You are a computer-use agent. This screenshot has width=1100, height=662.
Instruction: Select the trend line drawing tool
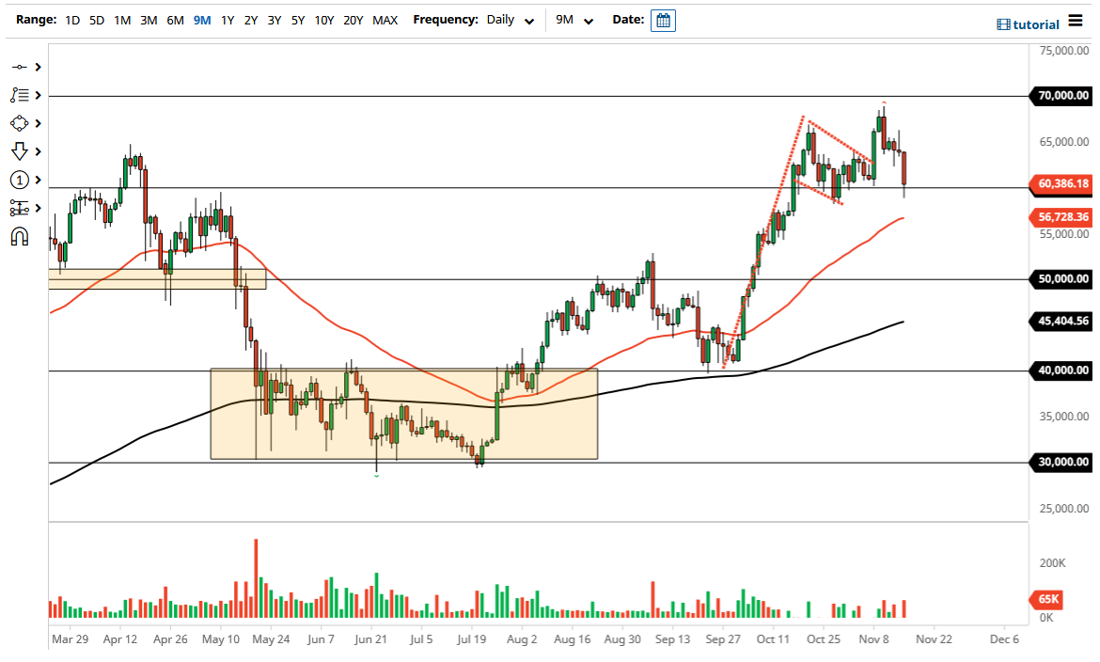[x=19, y=67]
